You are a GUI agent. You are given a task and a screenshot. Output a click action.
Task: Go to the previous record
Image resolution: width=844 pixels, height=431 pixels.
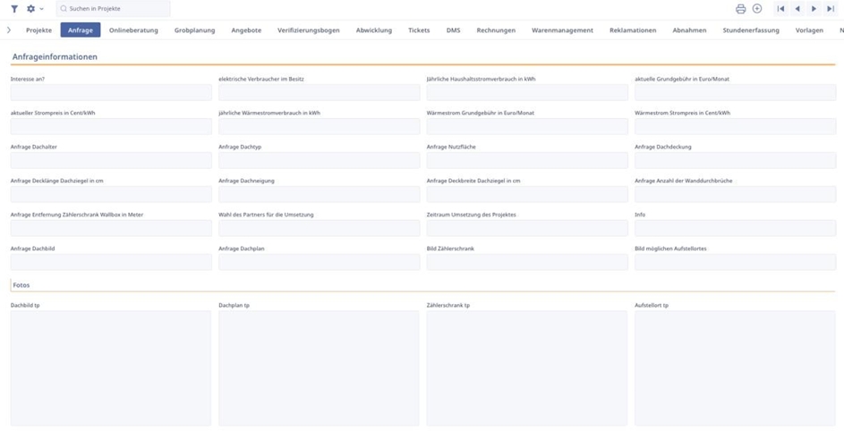797,9
